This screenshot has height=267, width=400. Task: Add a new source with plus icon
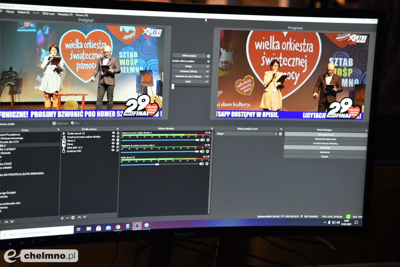pos(62,218)
